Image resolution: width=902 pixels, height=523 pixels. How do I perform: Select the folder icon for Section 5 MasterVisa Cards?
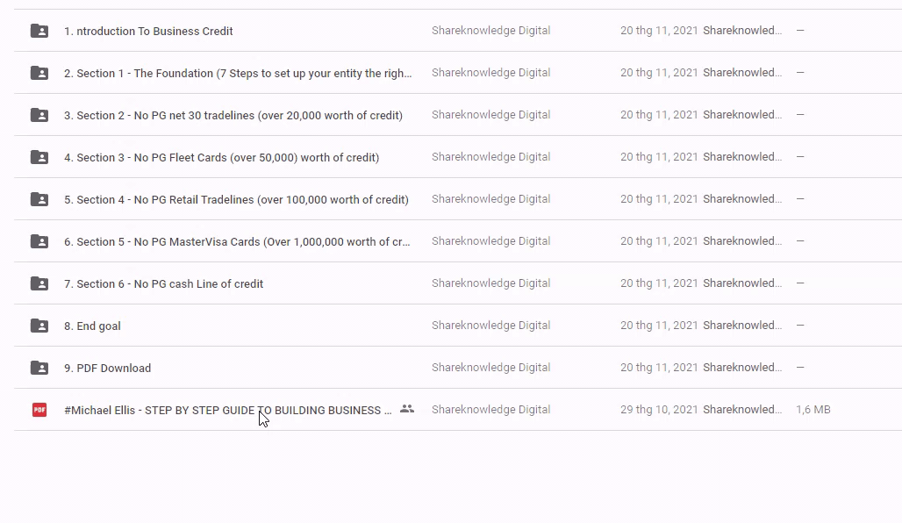(x=39, y=241)
